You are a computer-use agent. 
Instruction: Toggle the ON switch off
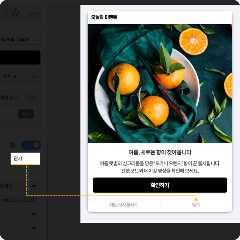coord(31,145)
